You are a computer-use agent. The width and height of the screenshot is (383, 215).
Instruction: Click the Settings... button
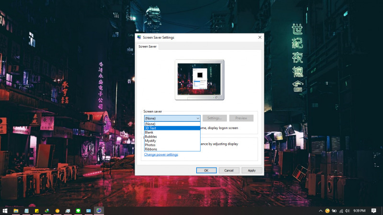point(214,118)
